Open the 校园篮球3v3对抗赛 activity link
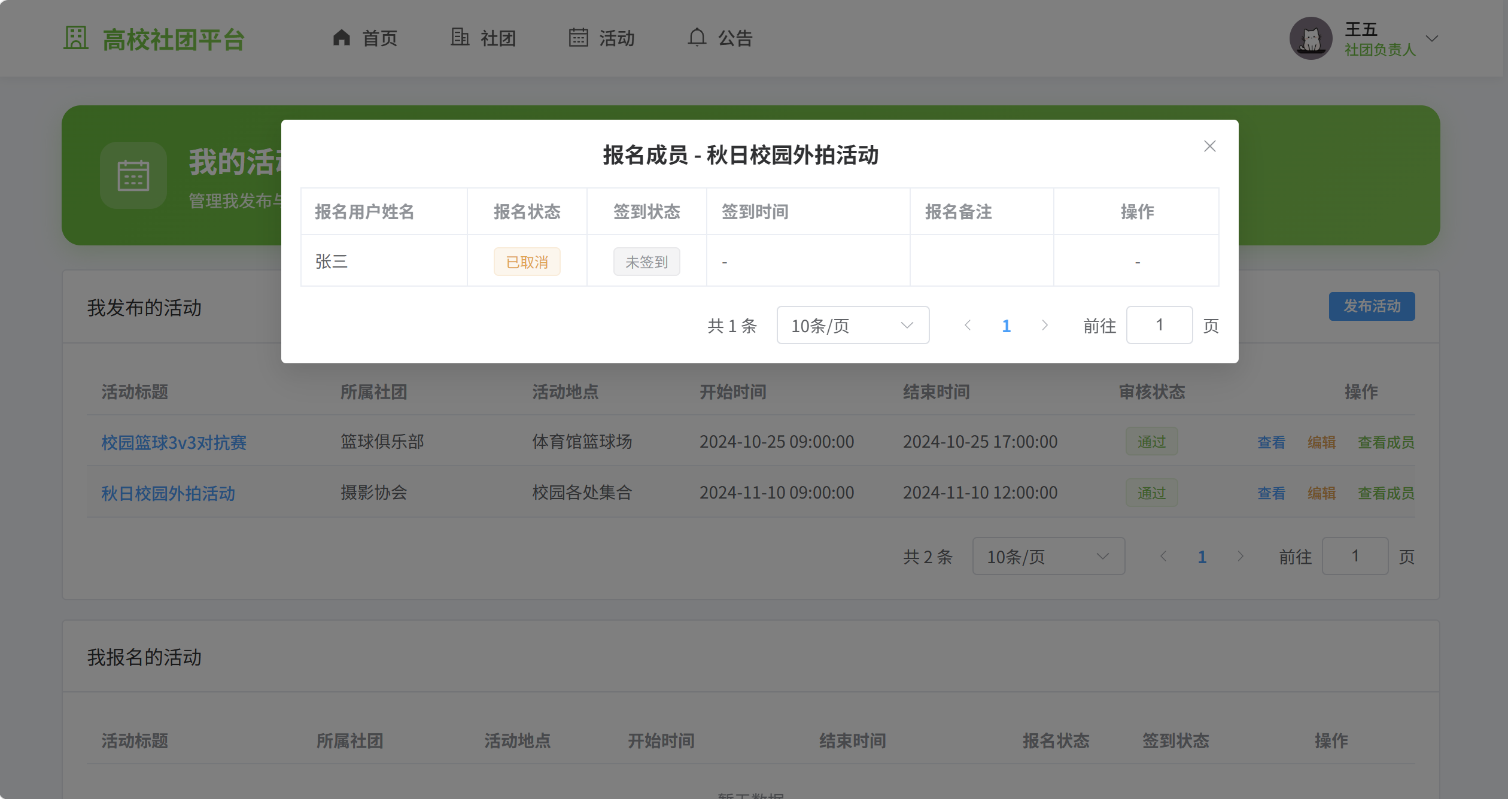1508x799 pixels. coord(174,442)
